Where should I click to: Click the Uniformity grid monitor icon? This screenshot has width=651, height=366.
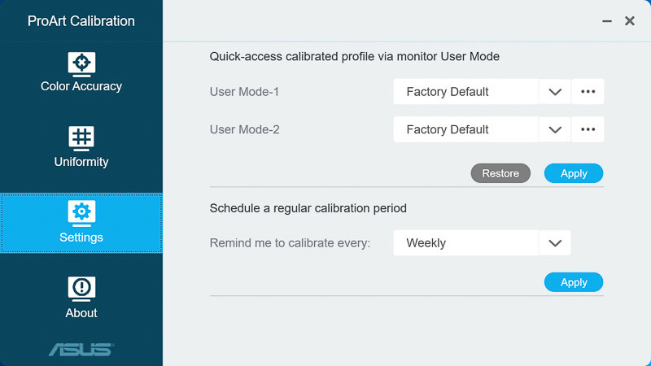(x=81, y=138)
